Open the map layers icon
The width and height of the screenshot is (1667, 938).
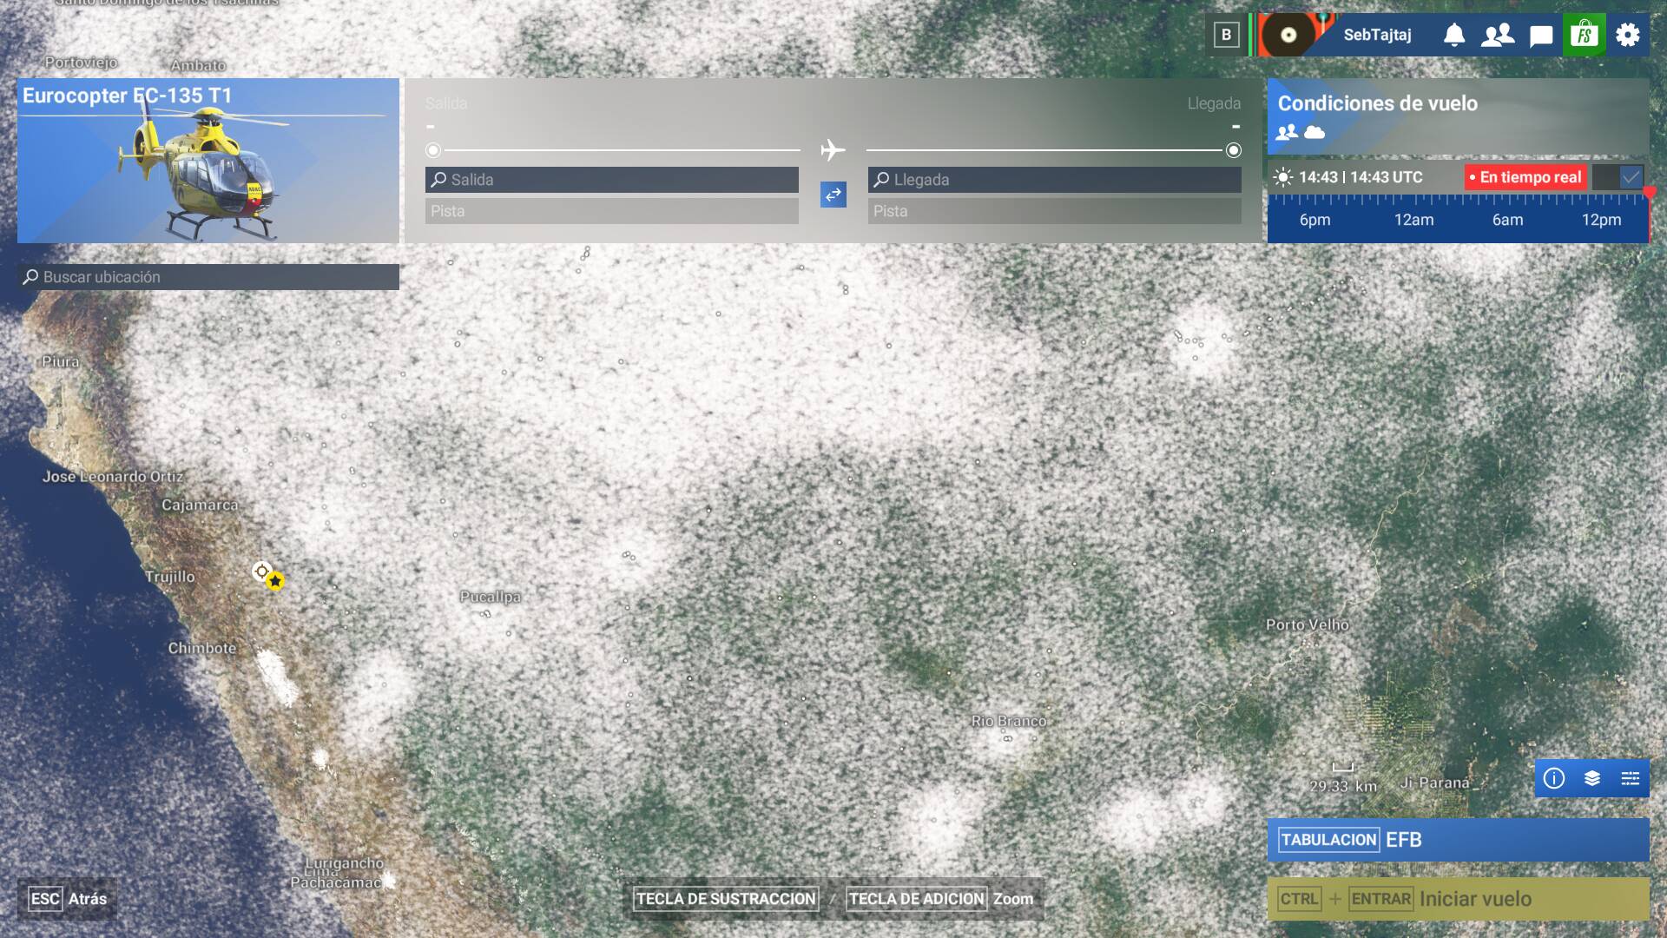point(1592,778)
